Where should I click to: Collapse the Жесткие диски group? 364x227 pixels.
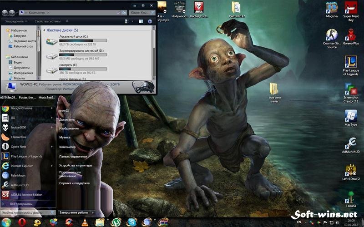click(44, 30)
